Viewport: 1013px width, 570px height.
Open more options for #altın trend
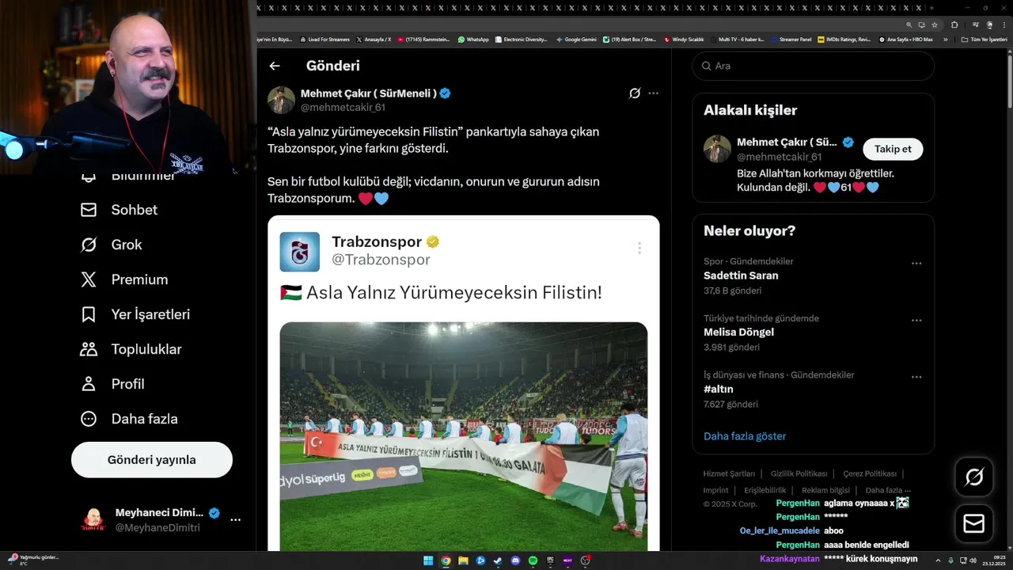pos(916,378)
